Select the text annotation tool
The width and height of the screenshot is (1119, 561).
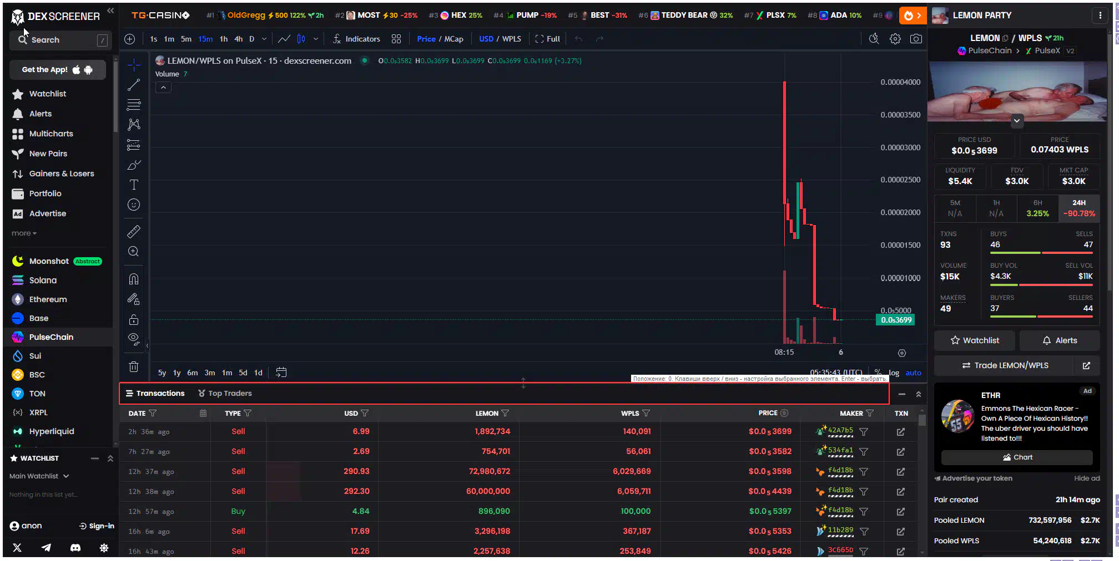pyautogui.click(x=134, y=185)
